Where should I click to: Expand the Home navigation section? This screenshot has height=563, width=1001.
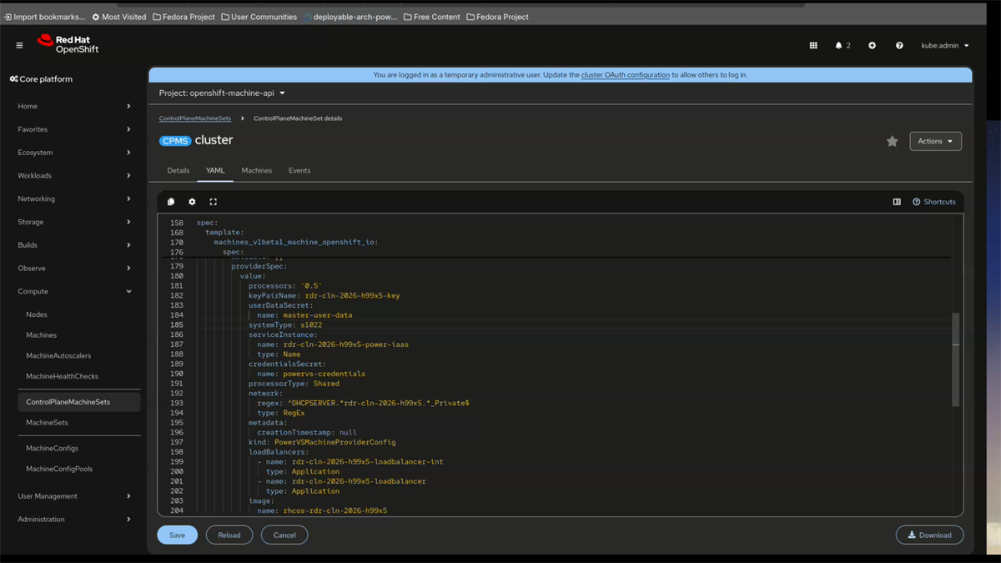pyautogui.click(x=74, y=106)
